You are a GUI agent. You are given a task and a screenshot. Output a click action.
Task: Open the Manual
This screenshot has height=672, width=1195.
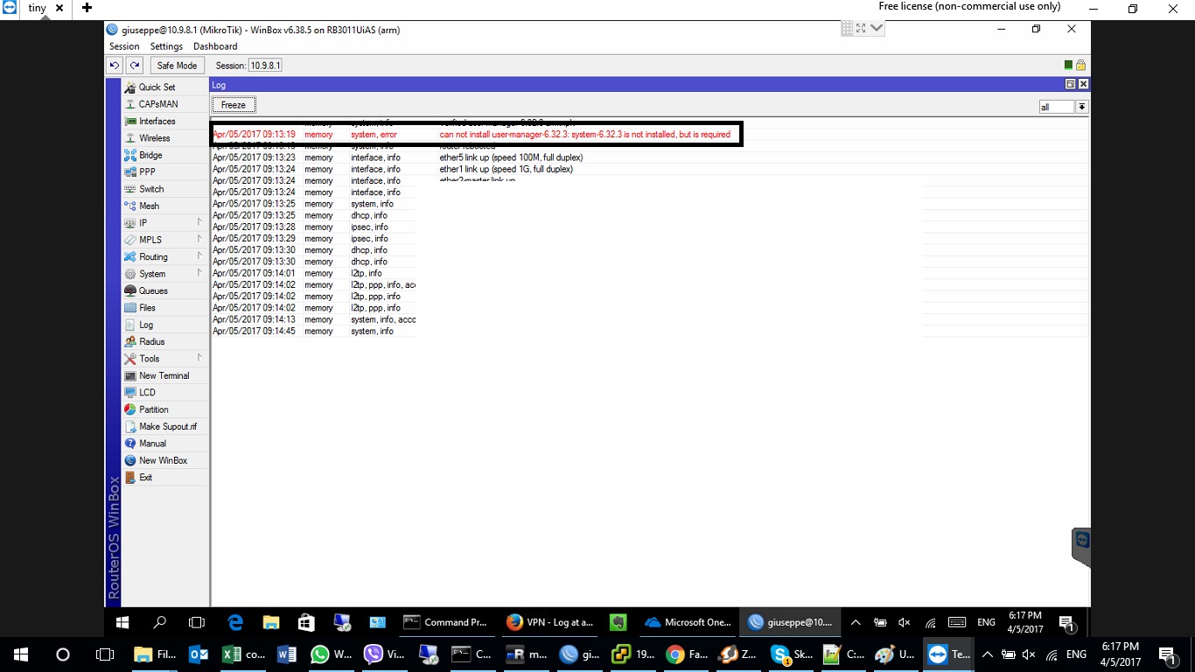click(152, 444)
